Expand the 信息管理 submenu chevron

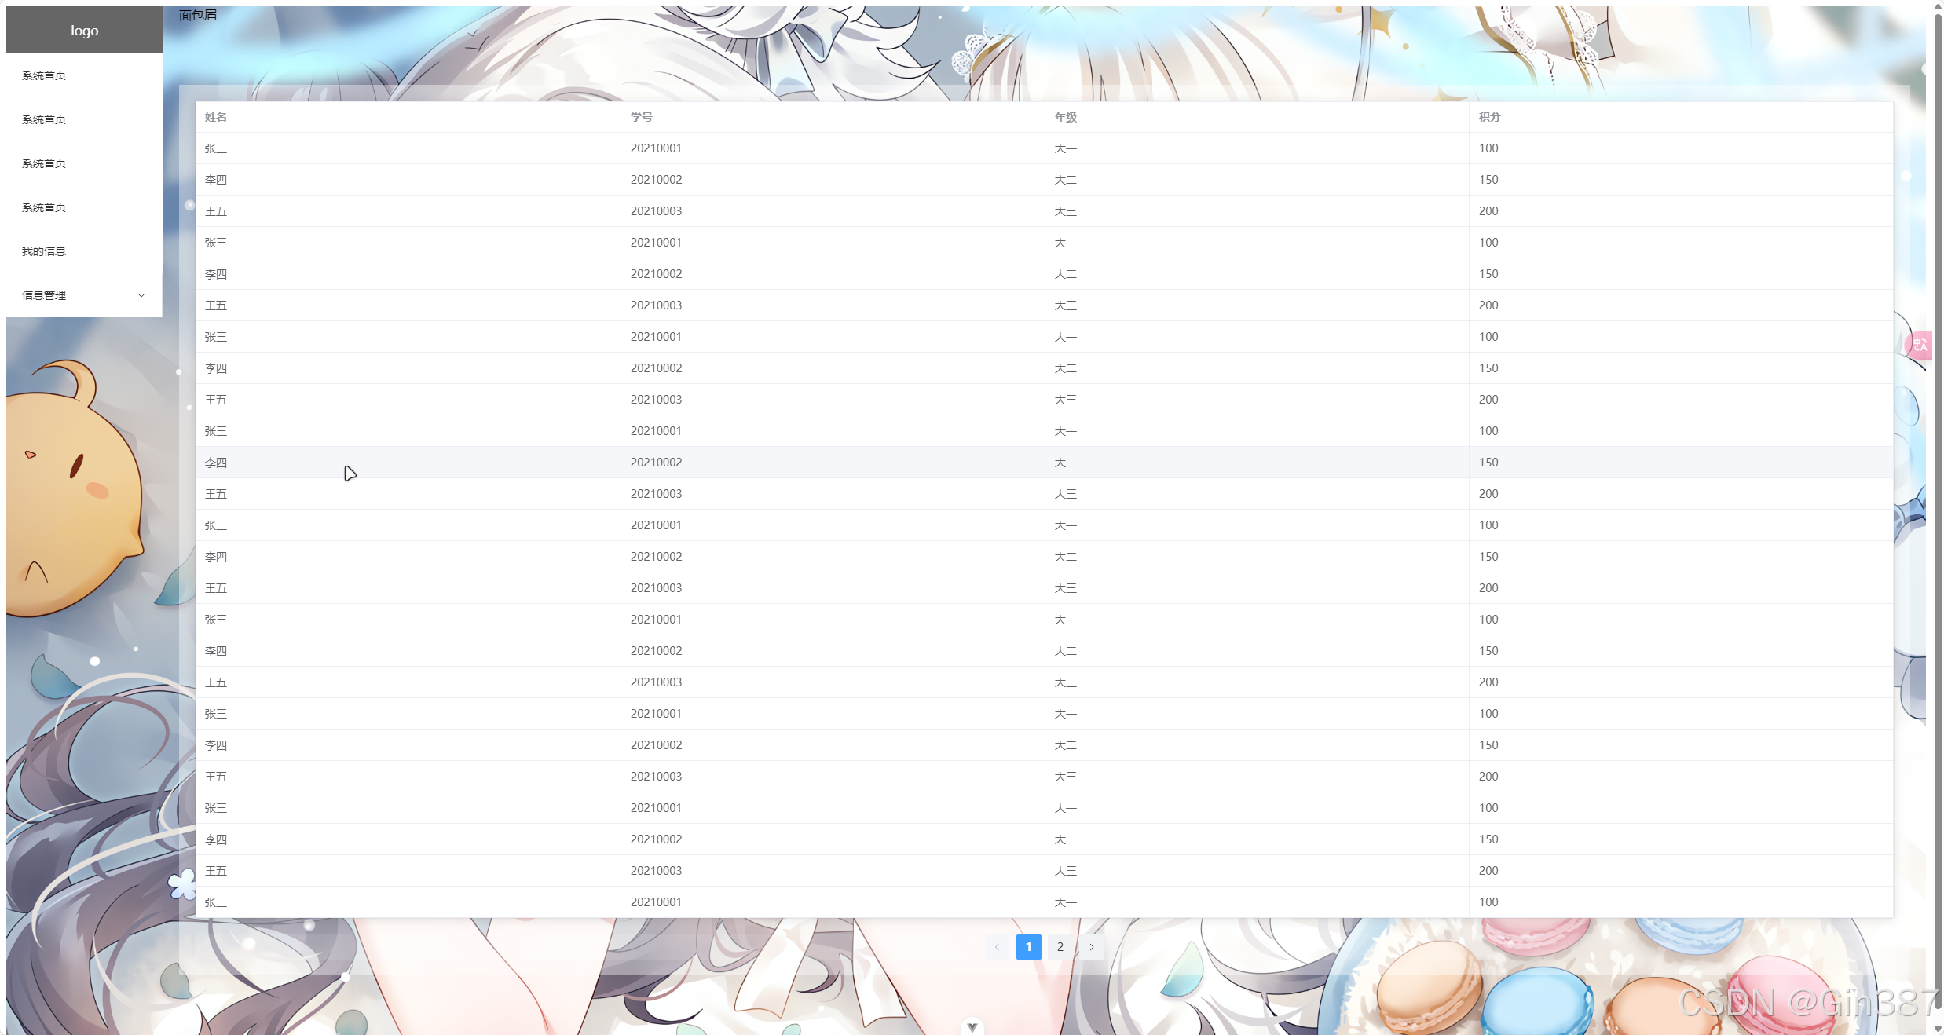point(141,295)
